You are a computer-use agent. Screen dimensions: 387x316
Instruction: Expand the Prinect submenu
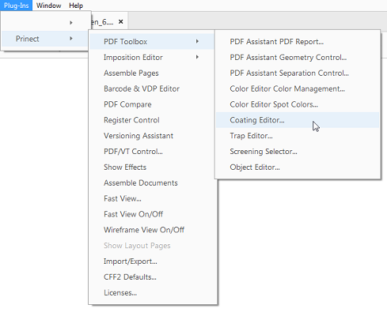tap(44, 39)
